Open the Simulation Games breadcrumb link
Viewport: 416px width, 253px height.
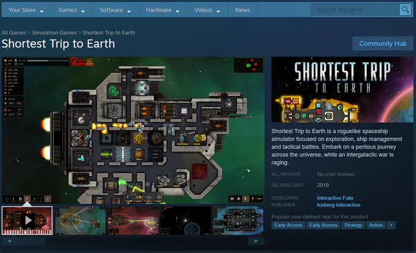click(x=54, y=33)
